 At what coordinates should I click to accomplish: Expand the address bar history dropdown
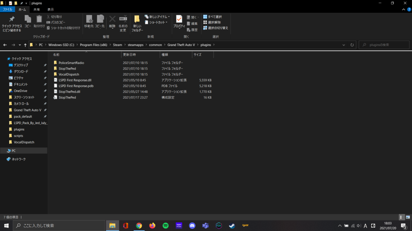point(344,45)
